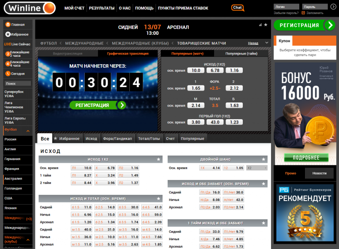339x249 pixels.
Task: Collapse the Международные (клубы) sidebar group
Action: pyautogui.click(x=28, y=240)
